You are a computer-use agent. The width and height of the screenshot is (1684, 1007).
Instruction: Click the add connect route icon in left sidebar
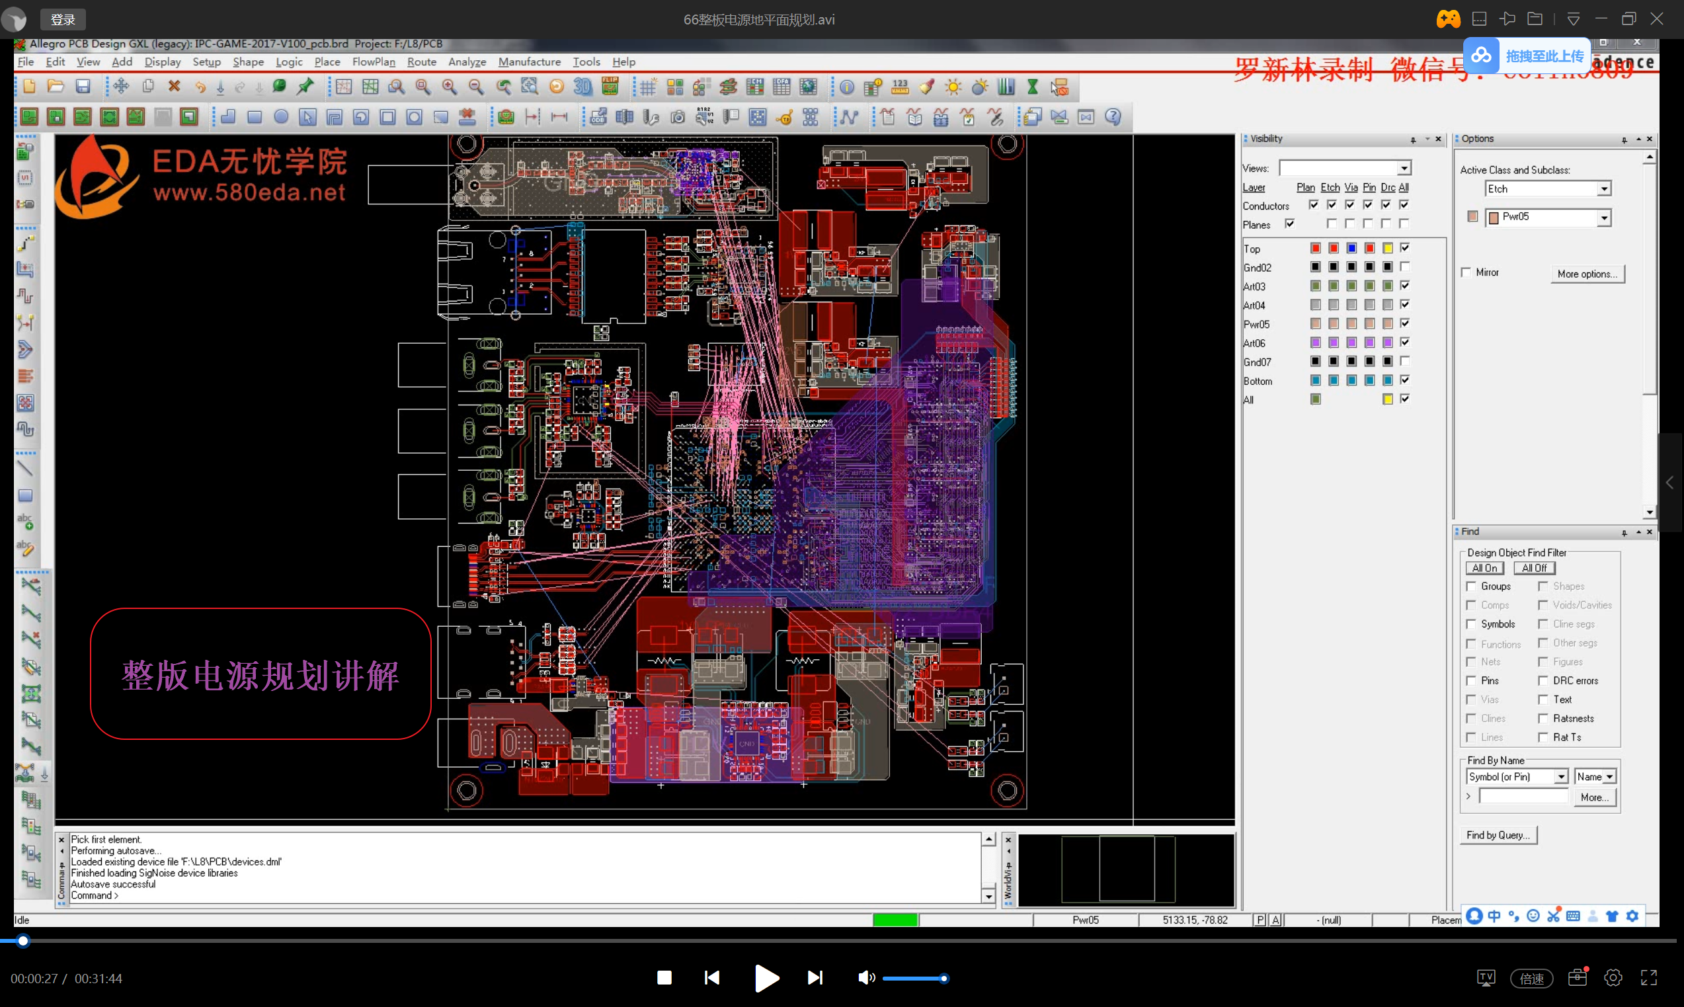click(x=26, y=243)
